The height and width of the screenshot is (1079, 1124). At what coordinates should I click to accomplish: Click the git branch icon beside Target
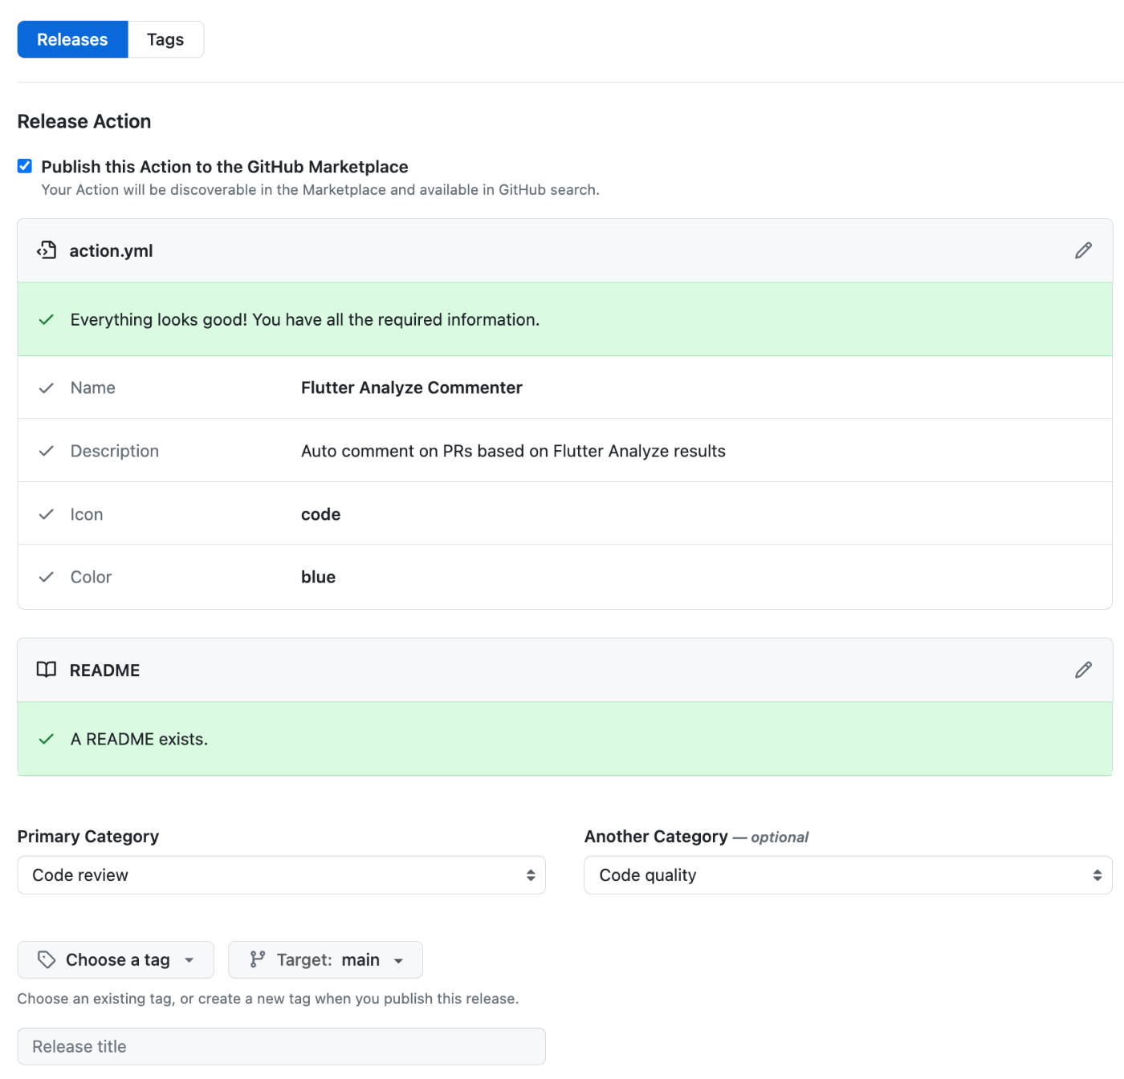tap(257, 959)
